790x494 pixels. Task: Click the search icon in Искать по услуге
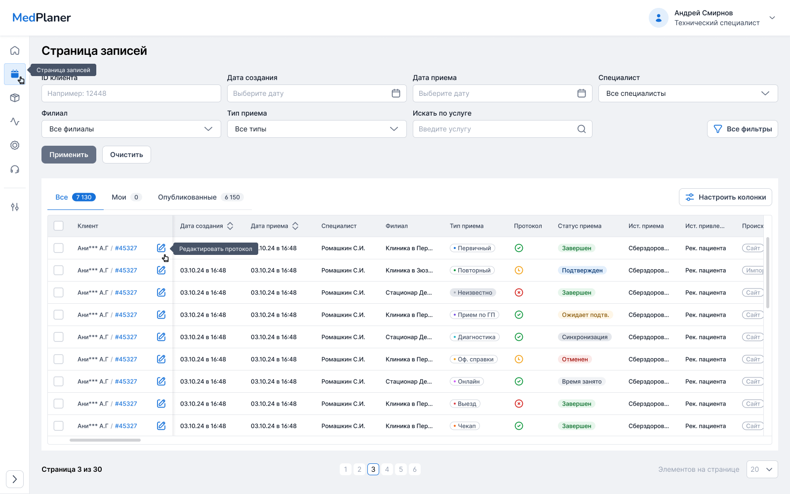tap(581, 129)
